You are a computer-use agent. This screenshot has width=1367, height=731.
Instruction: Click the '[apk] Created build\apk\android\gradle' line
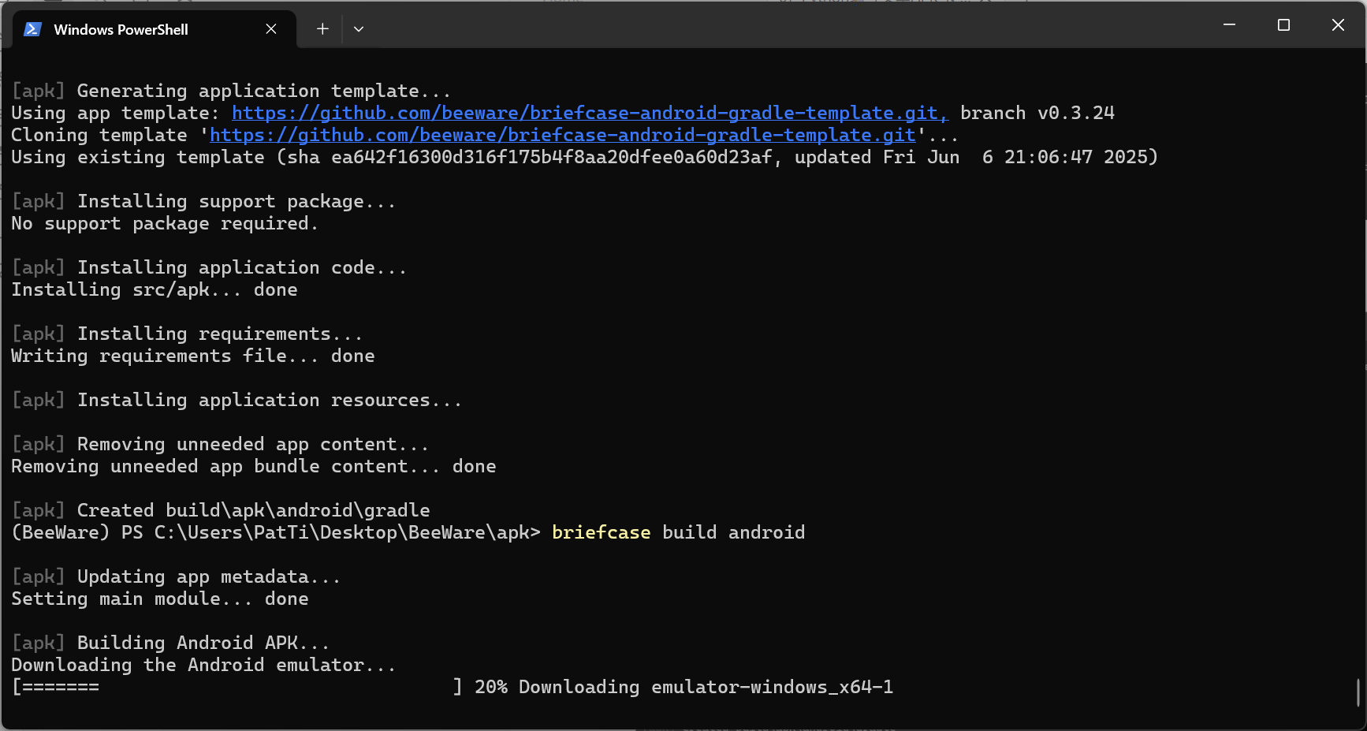(x=221, y=511)
